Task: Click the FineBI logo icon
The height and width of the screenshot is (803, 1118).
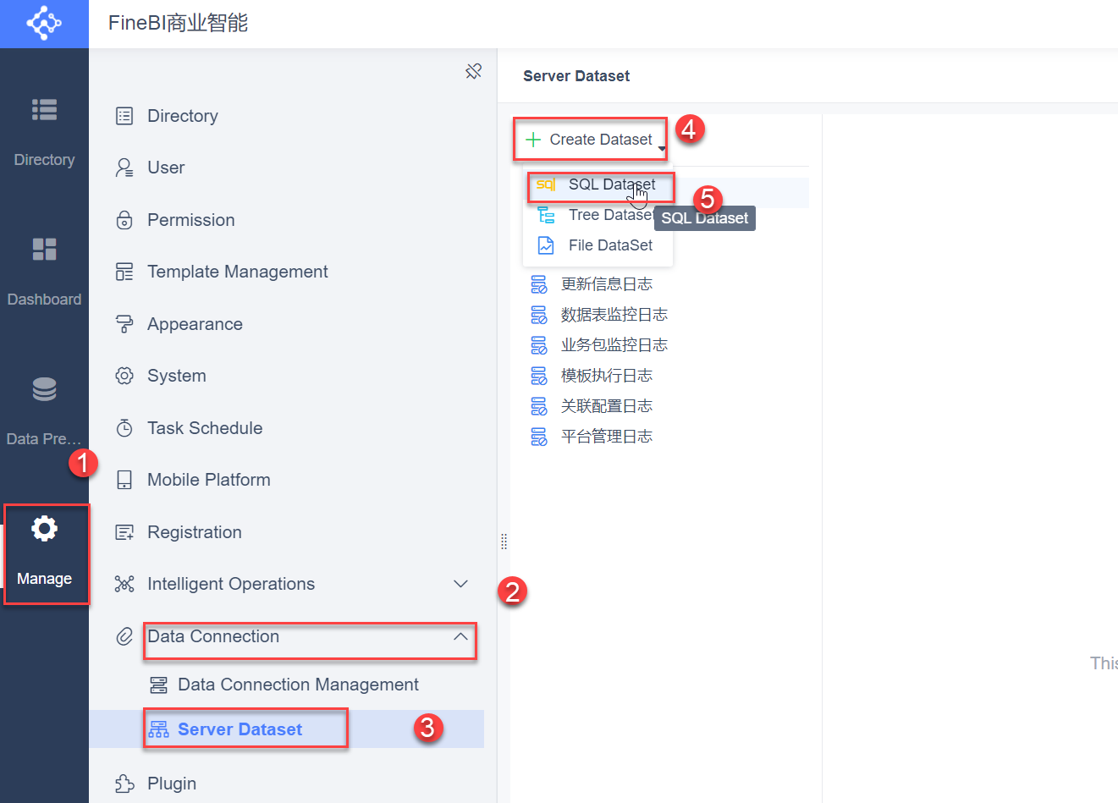Action: point(44,23)
